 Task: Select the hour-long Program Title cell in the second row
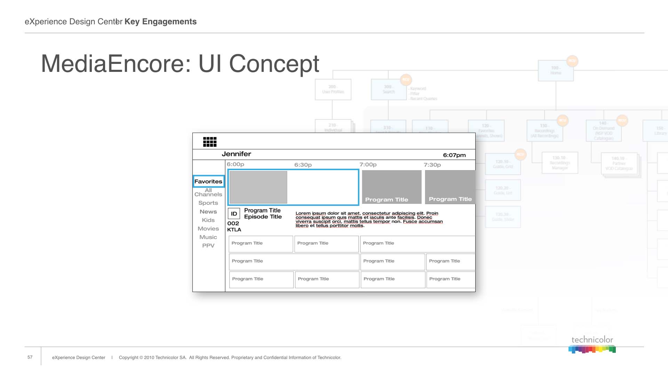(294, 262)
